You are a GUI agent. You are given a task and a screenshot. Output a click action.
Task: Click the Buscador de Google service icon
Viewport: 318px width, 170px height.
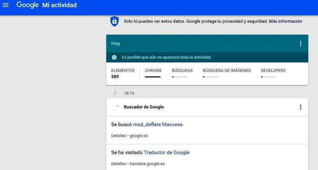(115, 107)
